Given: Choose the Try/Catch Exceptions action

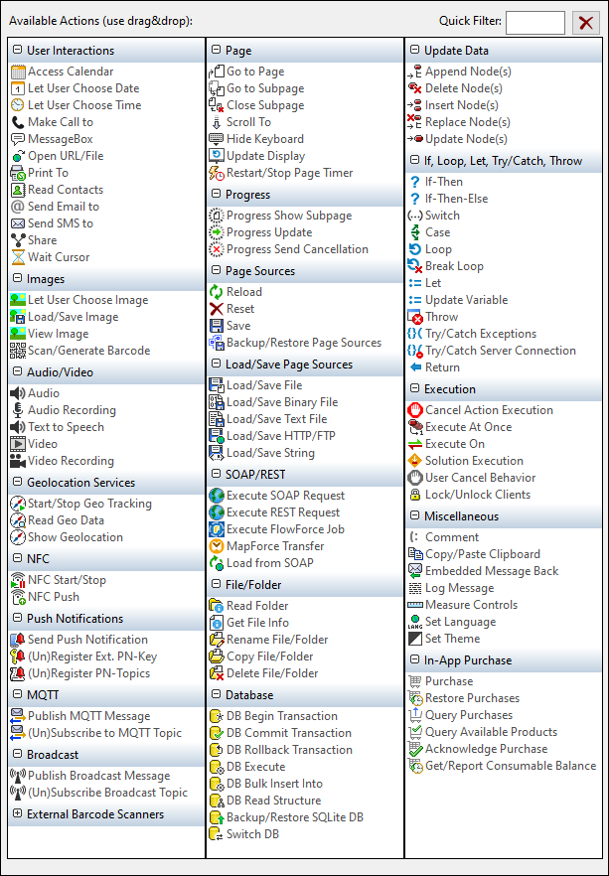Looking at the screenshot, I should (480, 334).
